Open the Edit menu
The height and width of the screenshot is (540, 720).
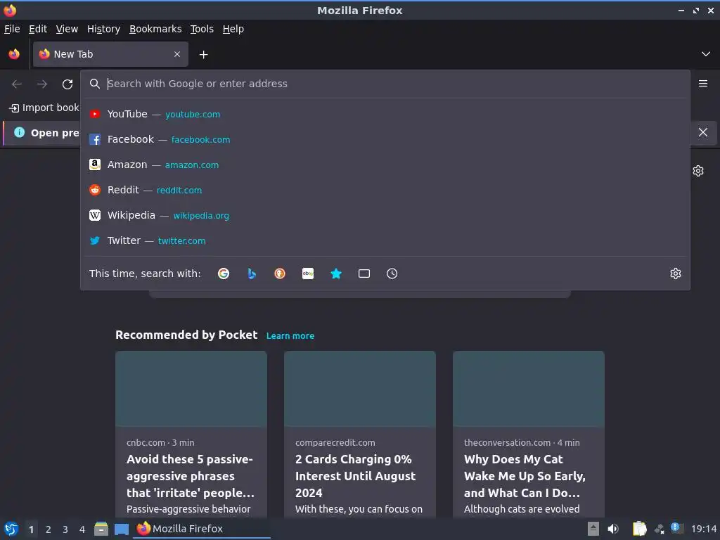38,29
